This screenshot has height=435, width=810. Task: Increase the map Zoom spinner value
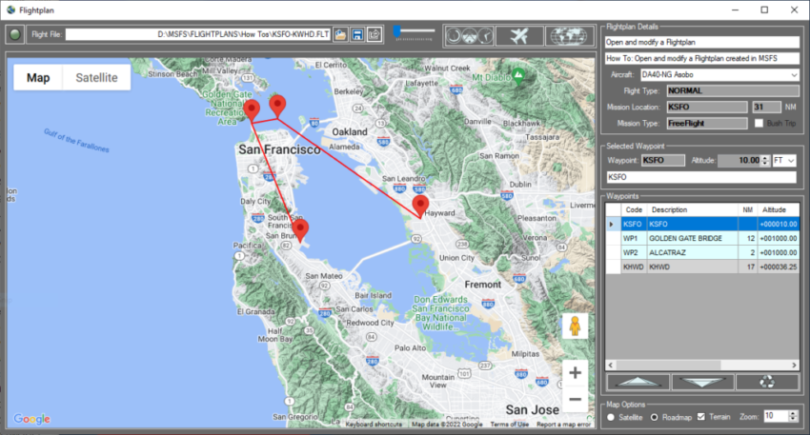(x=793, y=413)
